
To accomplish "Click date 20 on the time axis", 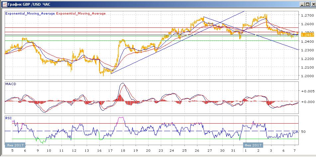I will (x=148, y=151).
